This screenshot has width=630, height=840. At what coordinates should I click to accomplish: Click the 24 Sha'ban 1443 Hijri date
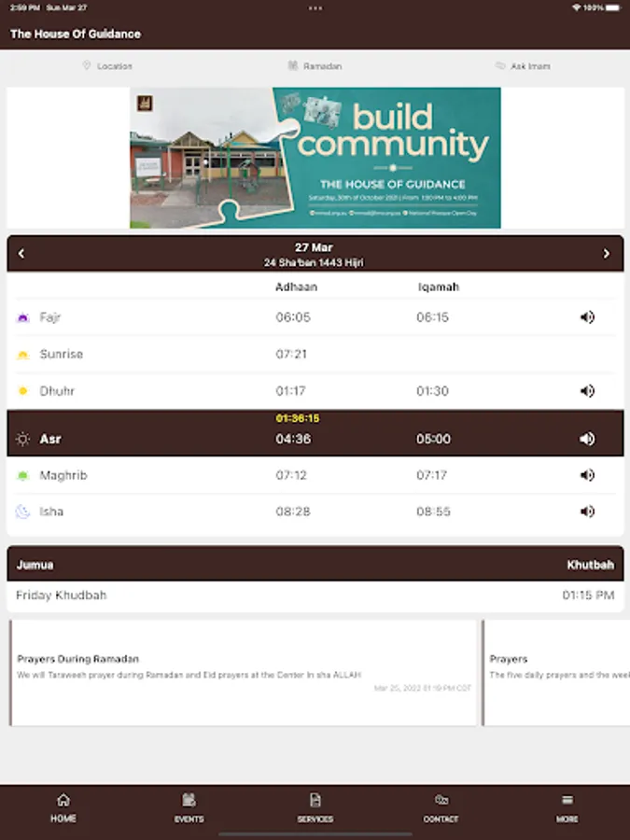[x=314, y=262]
